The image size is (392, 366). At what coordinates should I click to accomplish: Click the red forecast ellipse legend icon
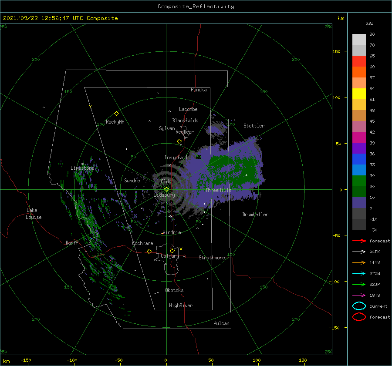pyautogui.click(x=359, y=317)
